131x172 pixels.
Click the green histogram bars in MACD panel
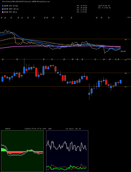point(4,150)
